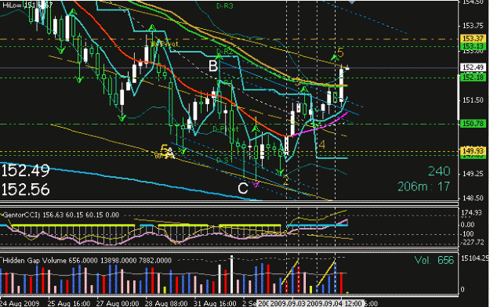Select the D-R3 resistance label
490x307 pixels.
(225, 5)
